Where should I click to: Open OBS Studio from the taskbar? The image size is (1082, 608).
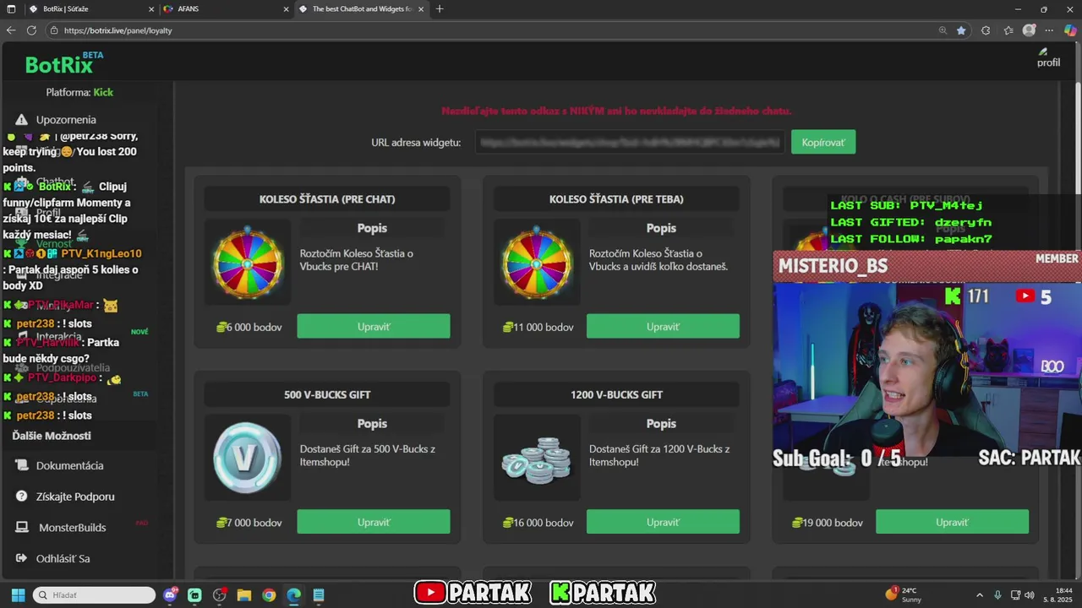pos(220,594)
